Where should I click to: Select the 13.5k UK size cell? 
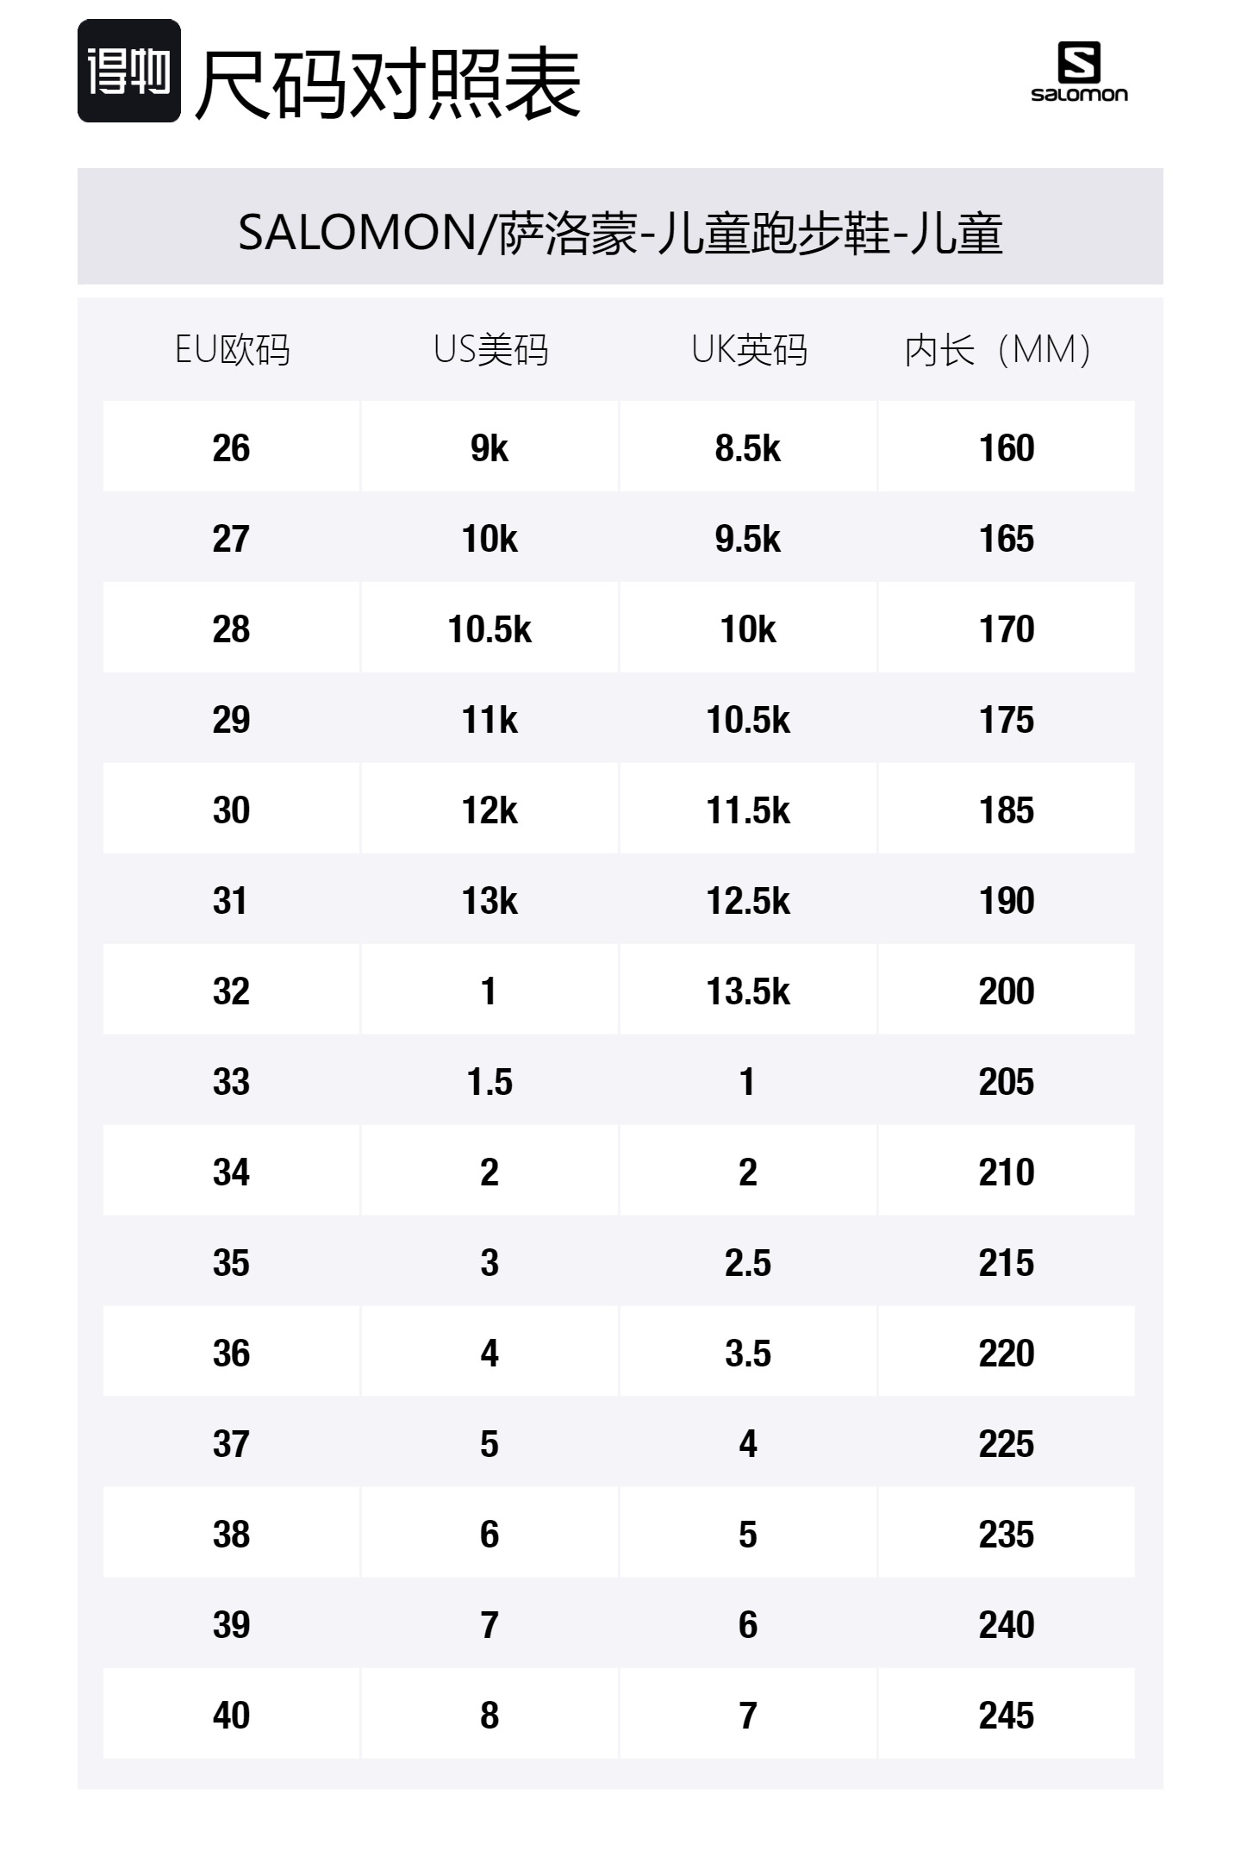pos(748,990)
